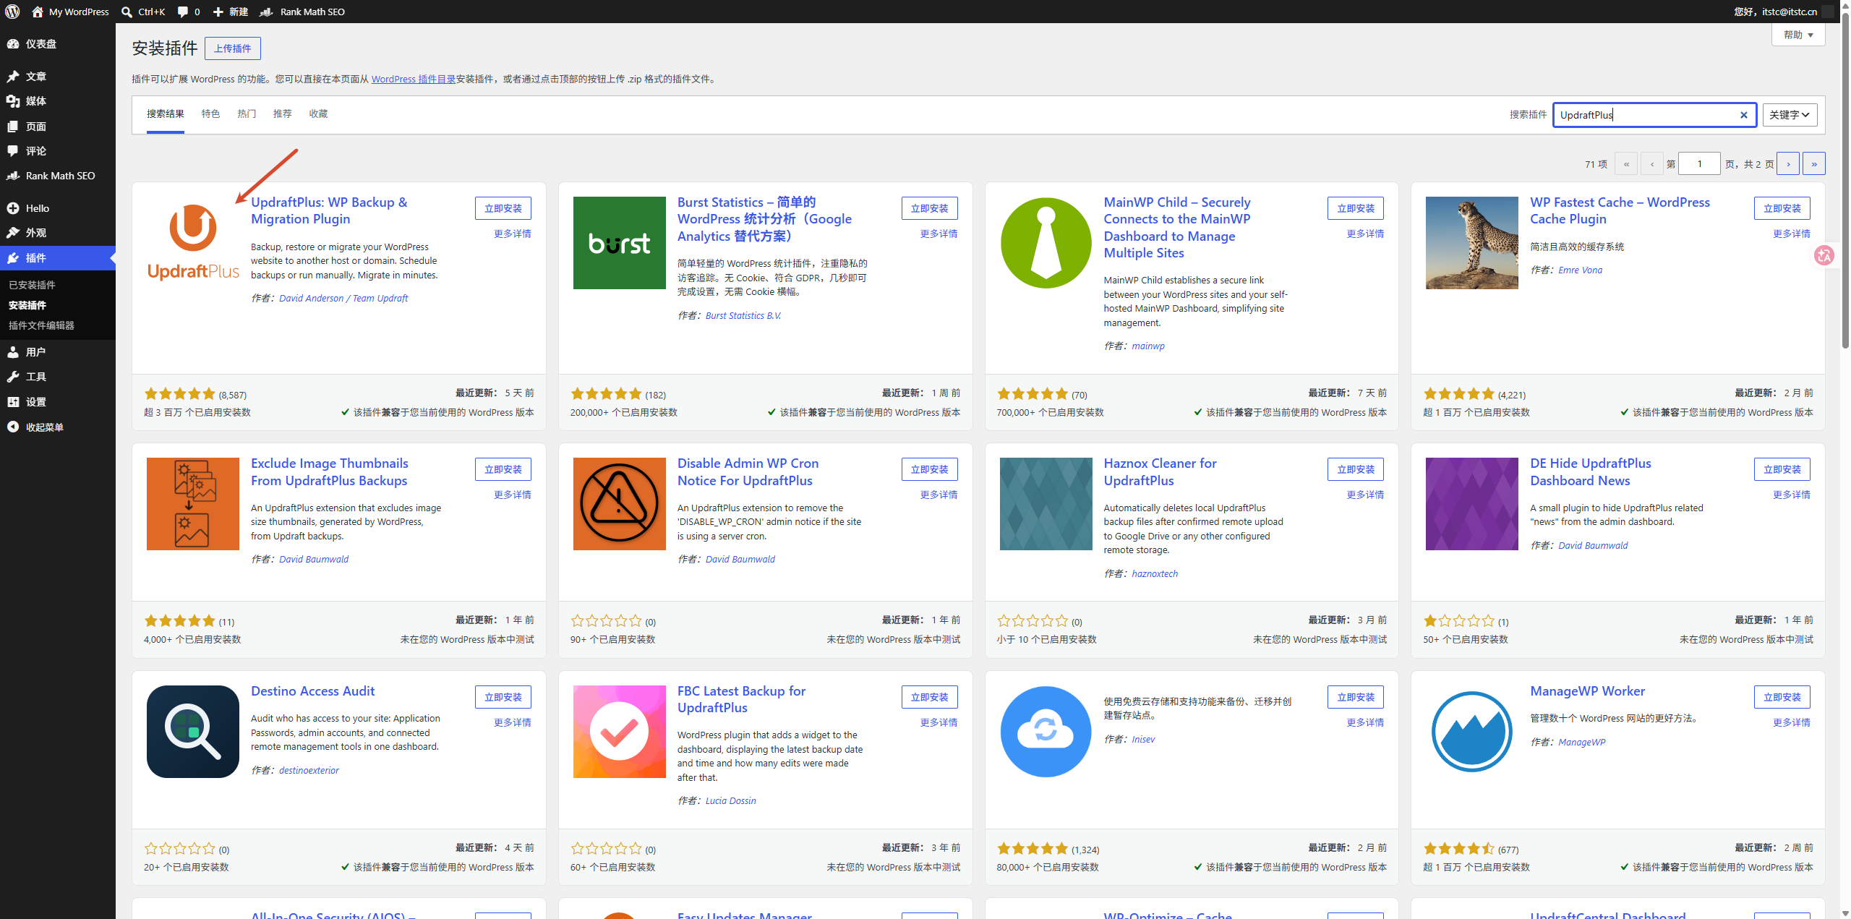This screenshot has width=1851, height=919.
Task: Open author link David Anderson / Team Updraft
Action: click(343, 299)
